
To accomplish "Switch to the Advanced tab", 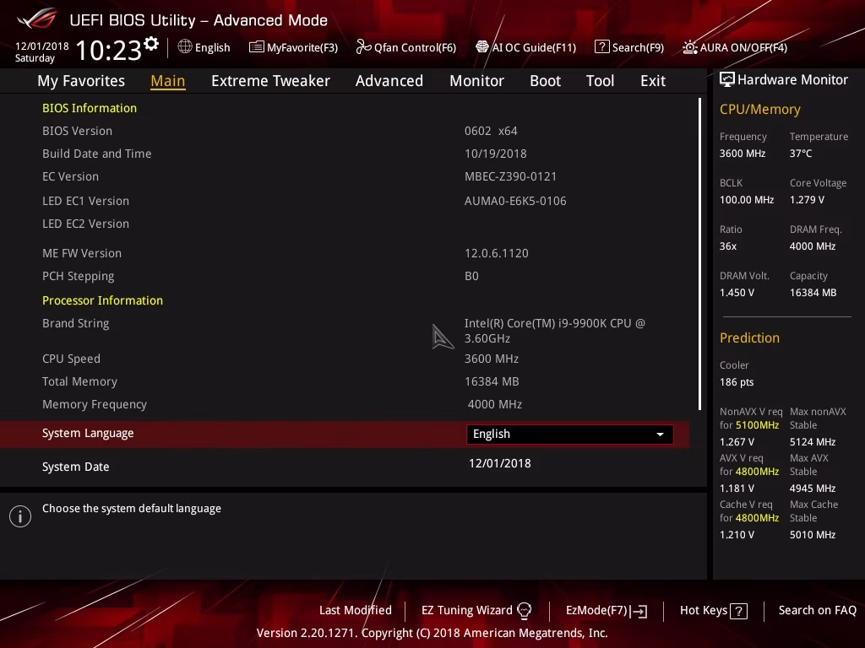I will coord(389,81).
